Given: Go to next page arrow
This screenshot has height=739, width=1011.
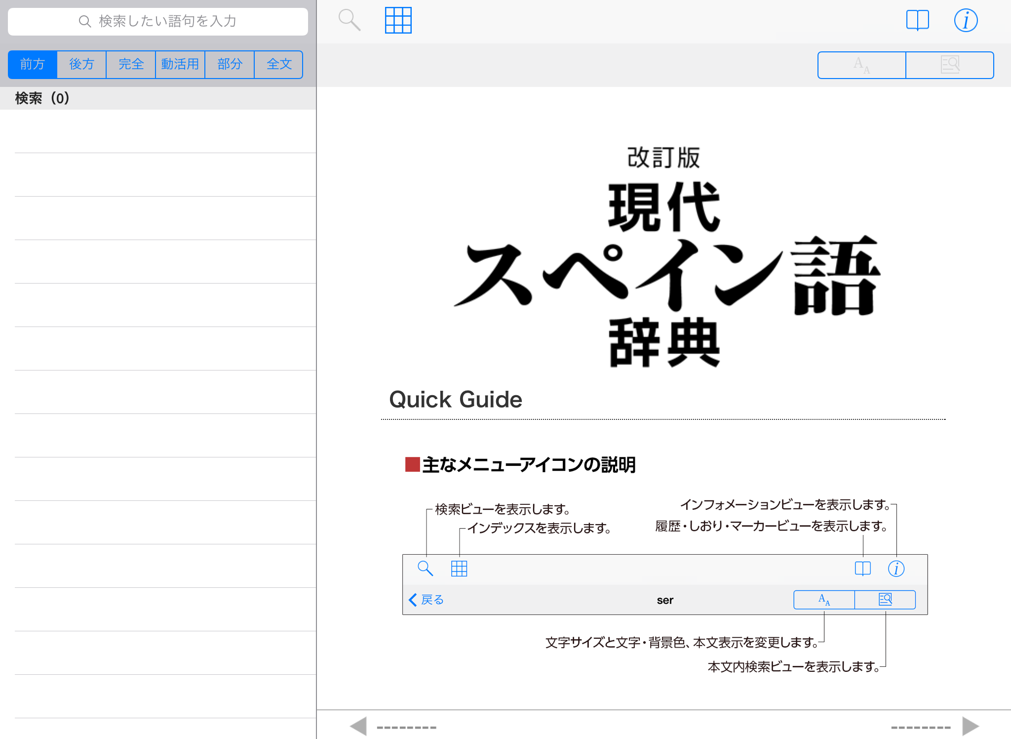Looking at the screenshot, I should pyautogui.click(x=970, y=726).
